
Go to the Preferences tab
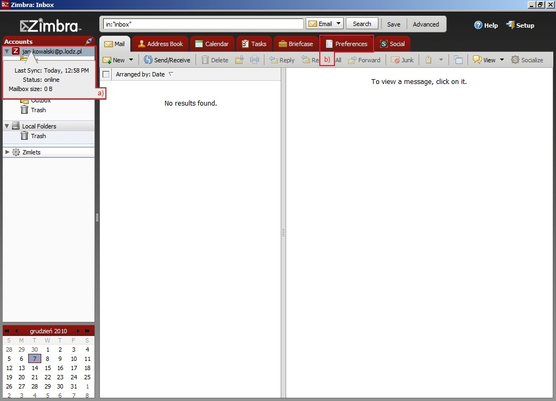pyautogui.click(x=347, y=44)
